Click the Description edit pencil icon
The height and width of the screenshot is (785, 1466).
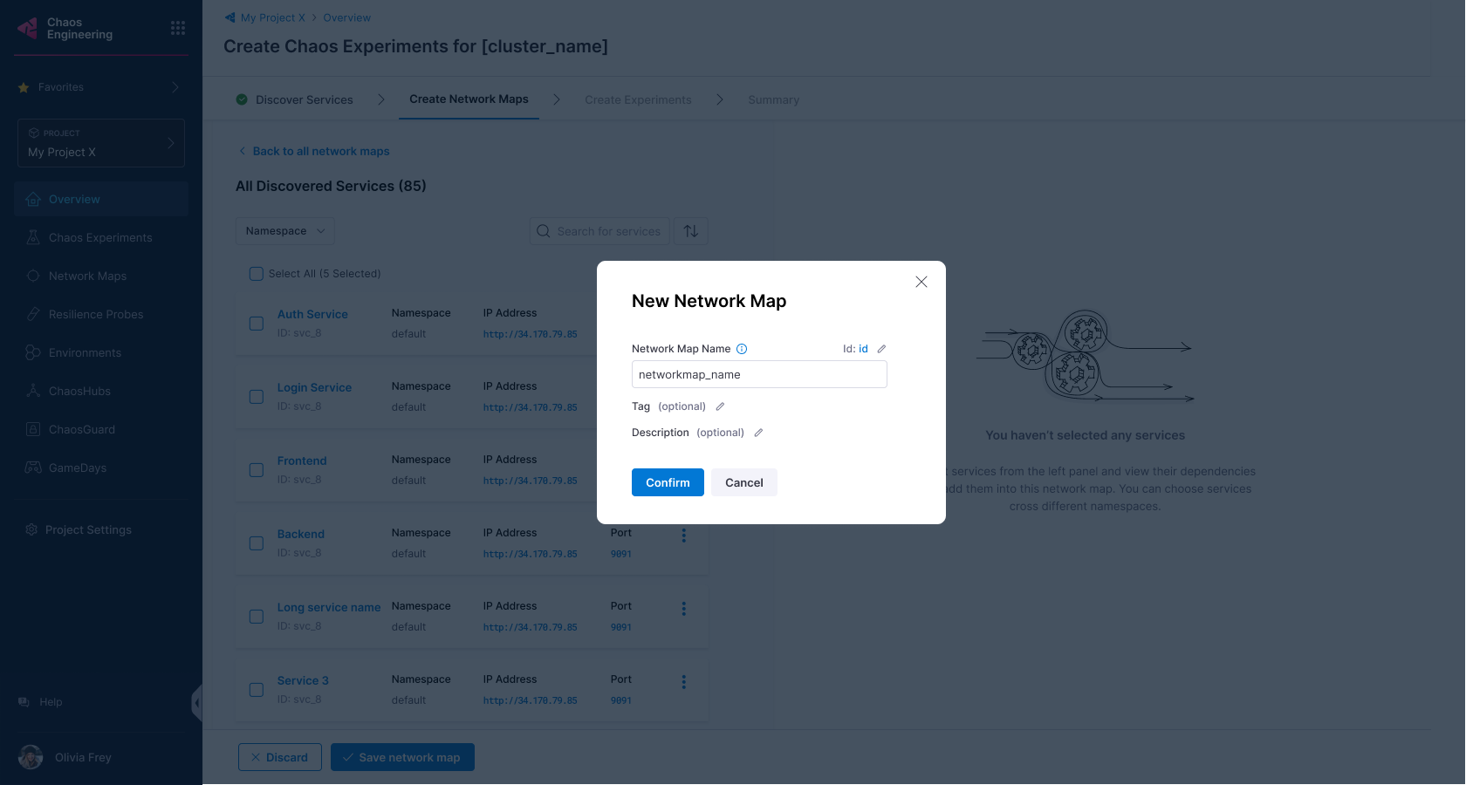click(758, 433)
